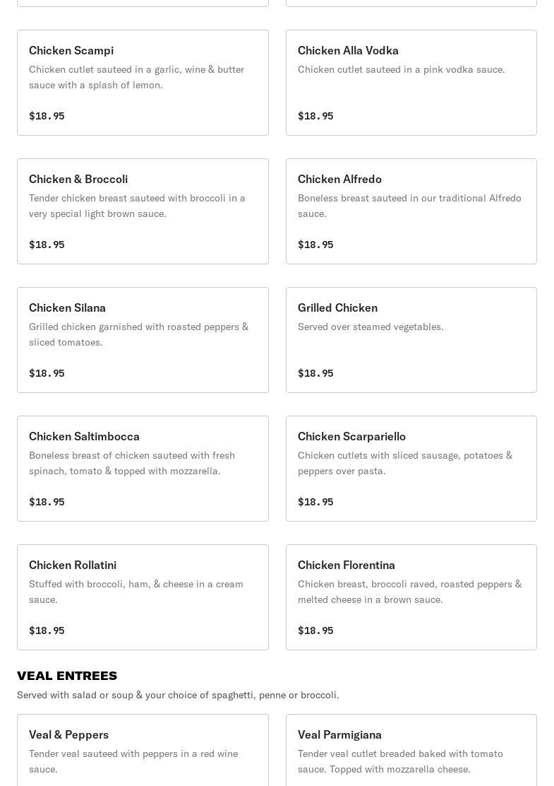The width and height of the screenshot is (554, 786).
Task: Click the Veal Entrees section heading
Action: (67, 676)
